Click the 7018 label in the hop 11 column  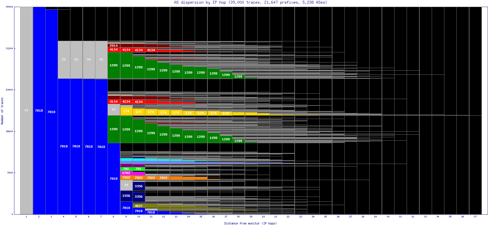click(x=151, y=212)
